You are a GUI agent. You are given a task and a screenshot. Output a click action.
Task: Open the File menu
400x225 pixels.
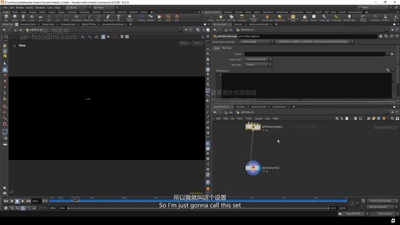[x=6, y=7]
